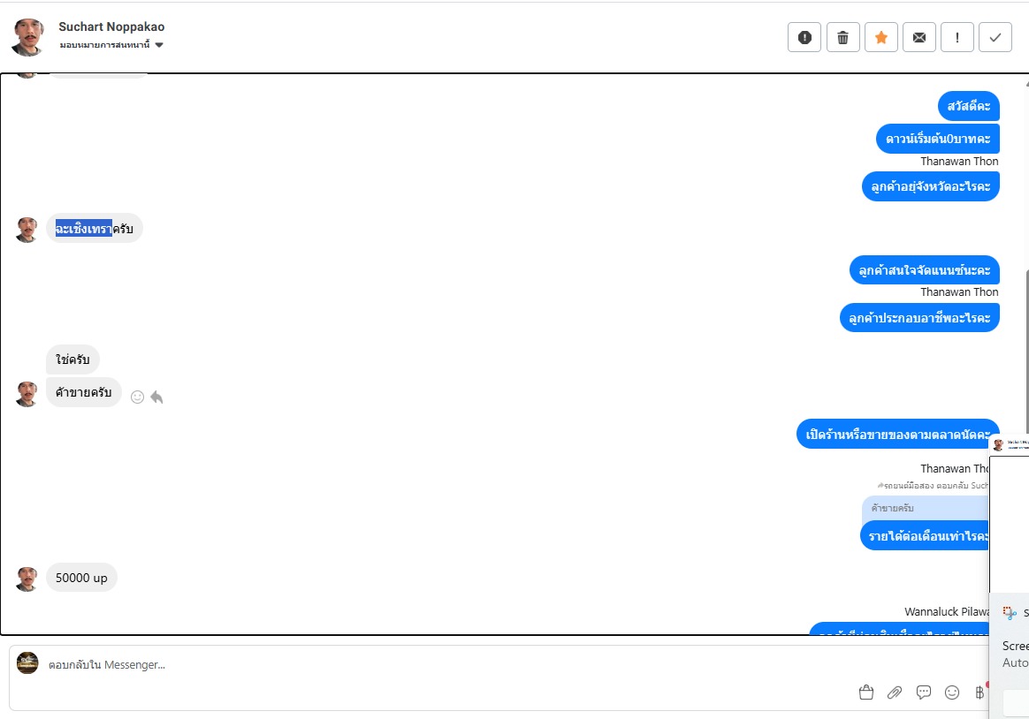Mark conversation as spam with octagon icon
Viewport: 1029px width, 719px height.
pos(804,37)
